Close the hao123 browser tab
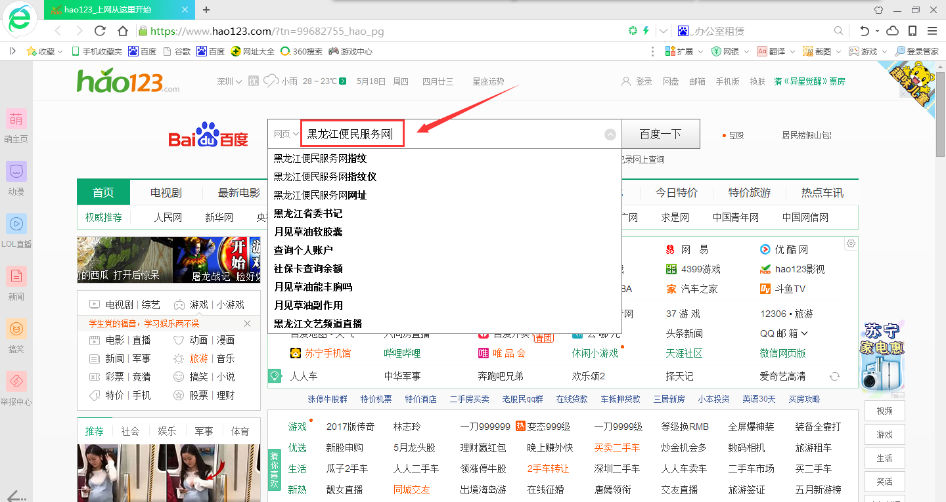The width and height of the screenshot is (946, 502). pos(185,10)
